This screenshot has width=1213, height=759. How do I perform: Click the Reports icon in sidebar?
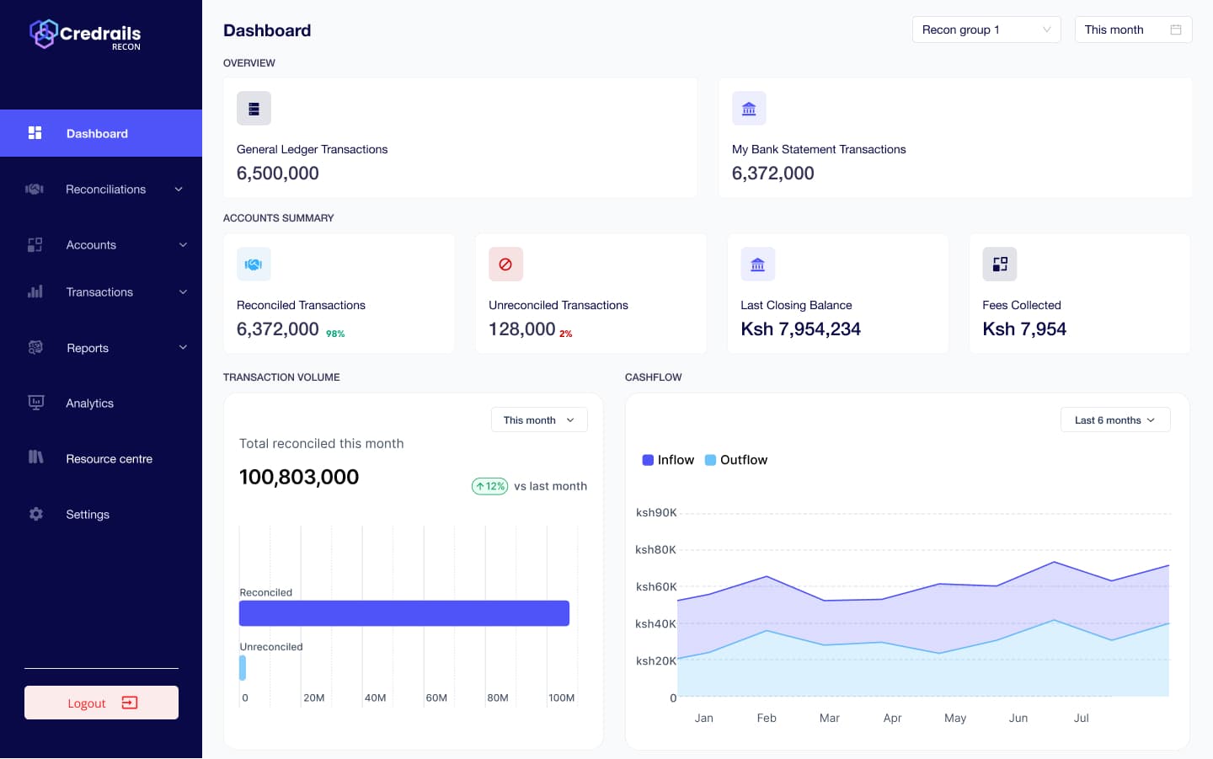[x=35, y=347]
